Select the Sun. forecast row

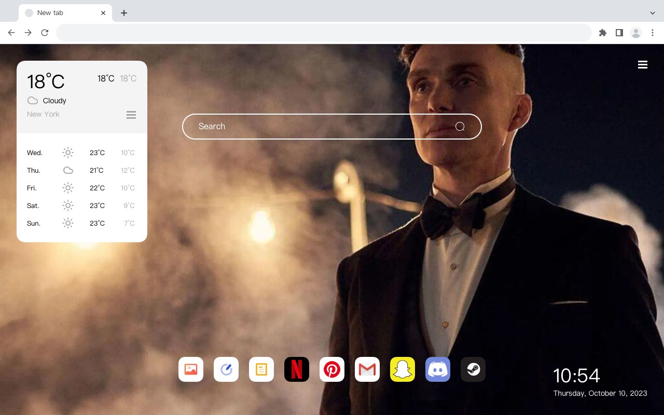click(81, 223)
